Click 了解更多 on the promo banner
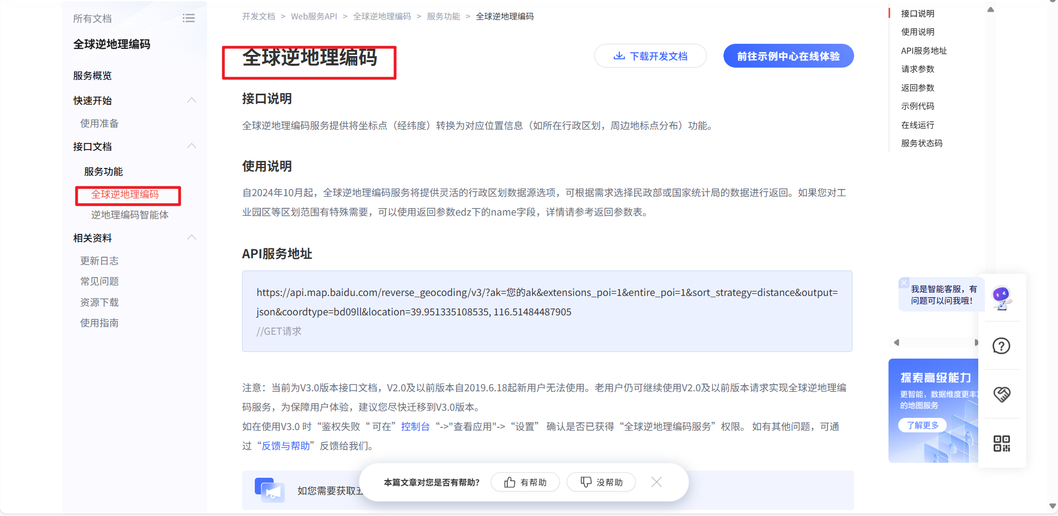Viewport: 1058px width, 516px height. 922,425
